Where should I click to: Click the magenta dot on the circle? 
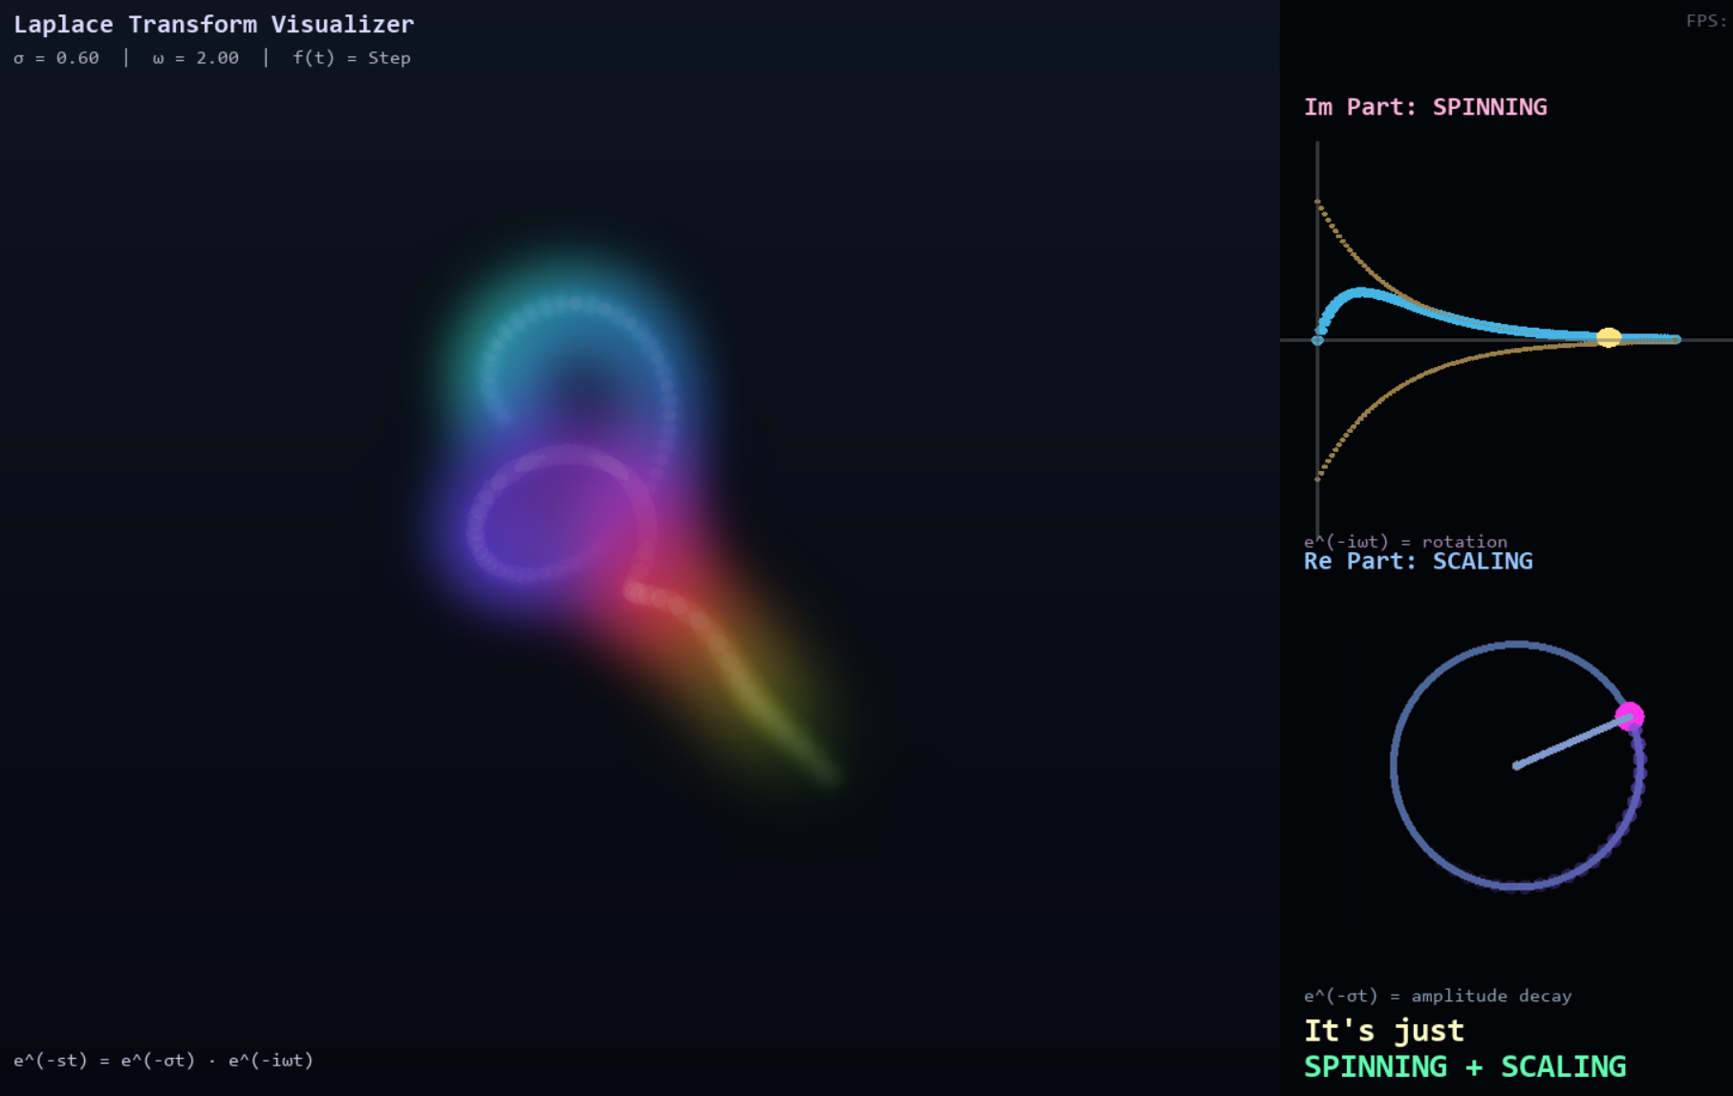(1629, 716)
